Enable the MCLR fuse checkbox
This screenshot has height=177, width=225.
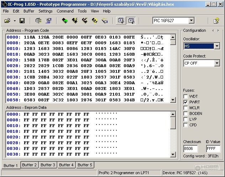point(185,108)
